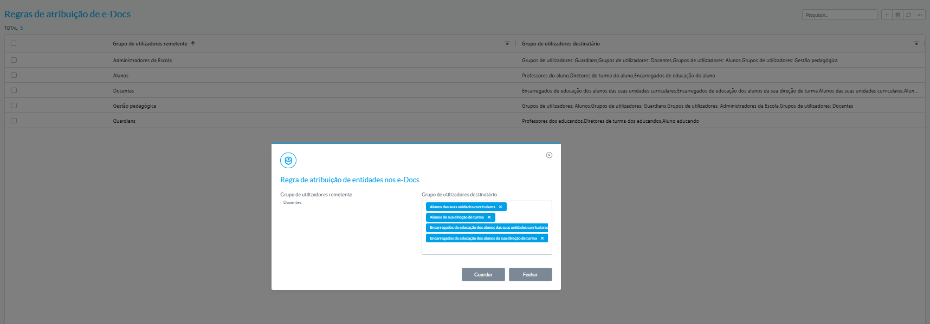Viewport: 930px width, 324px height.
Task: Click the Docentes row's recipients cell
Action: click(720, 91)
